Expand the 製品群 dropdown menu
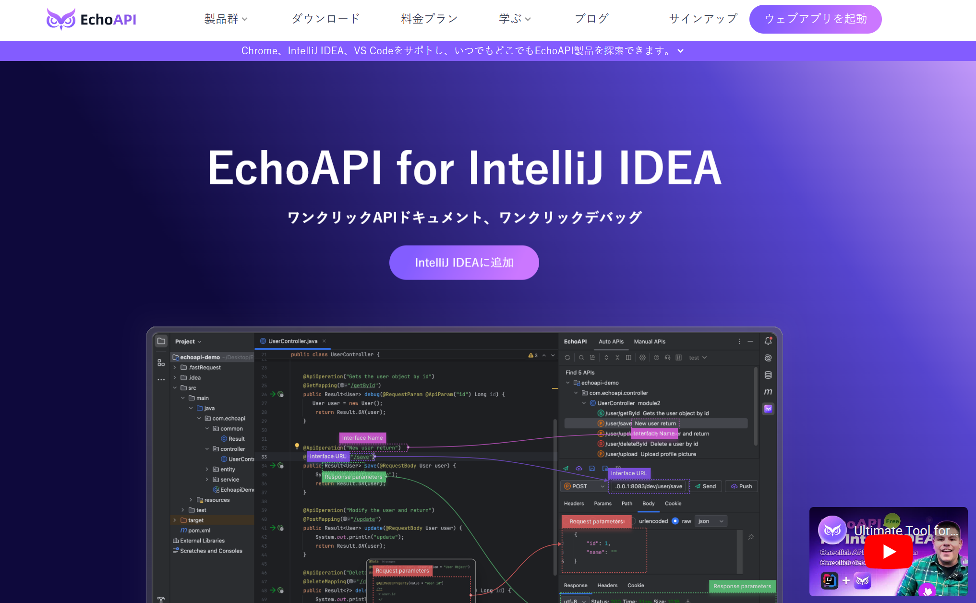 pos(225,20)
